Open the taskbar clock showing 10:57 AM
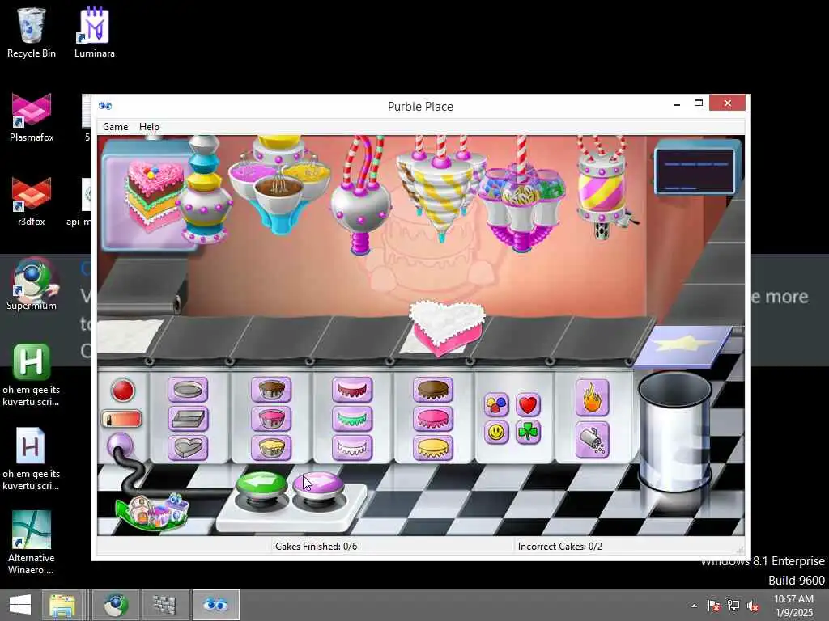829x621 pixels. tap(793, 606)
